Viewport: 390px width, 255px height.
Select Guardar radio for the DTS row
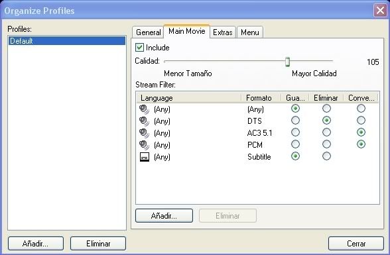(x=295, y=121)
